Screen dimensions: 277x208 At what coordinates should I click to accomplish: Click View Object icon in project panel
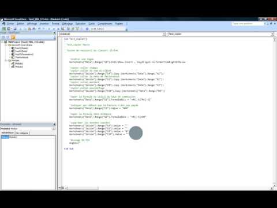[8, 37]
